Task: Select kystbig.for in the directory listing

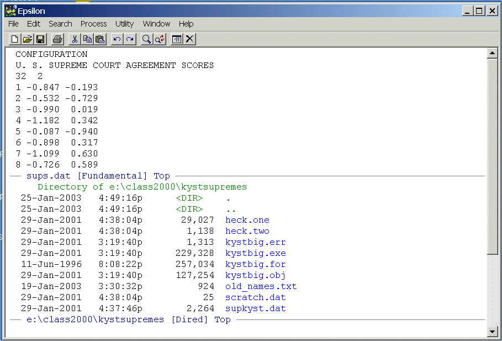Action: click(x=255, y=264)
